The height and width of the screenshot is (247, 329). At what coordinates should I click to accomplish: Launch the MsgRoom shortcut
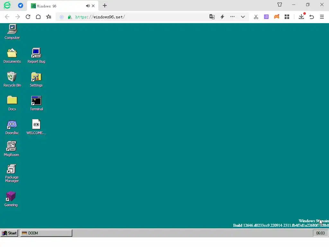(11, 149)
